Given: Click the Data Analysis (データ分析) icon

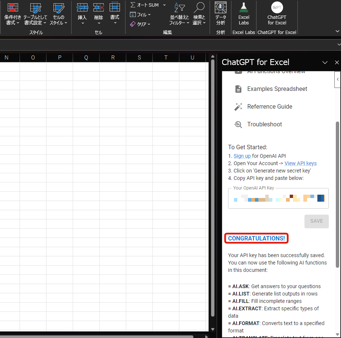Looking at the screenshot, I should tap(221, 7).
